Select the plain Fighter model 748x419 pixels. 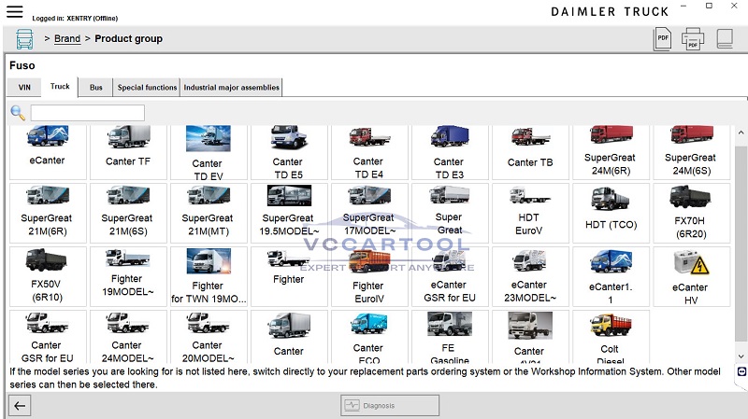289,276
